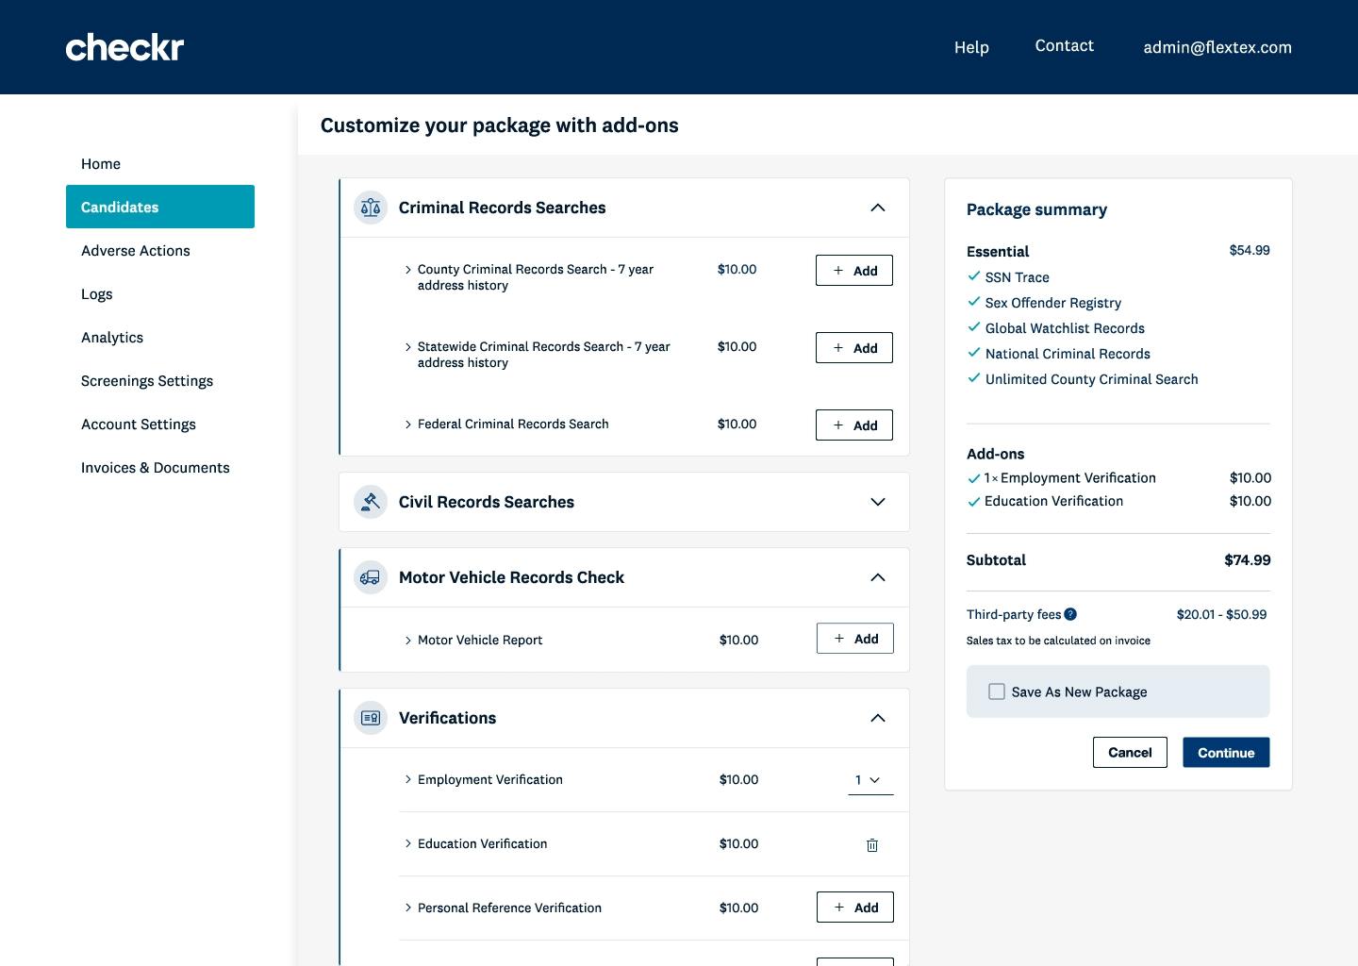Collapse the Criminal Records Searches section
Viewport: 1358px width, 966px height.
point(878,208)
